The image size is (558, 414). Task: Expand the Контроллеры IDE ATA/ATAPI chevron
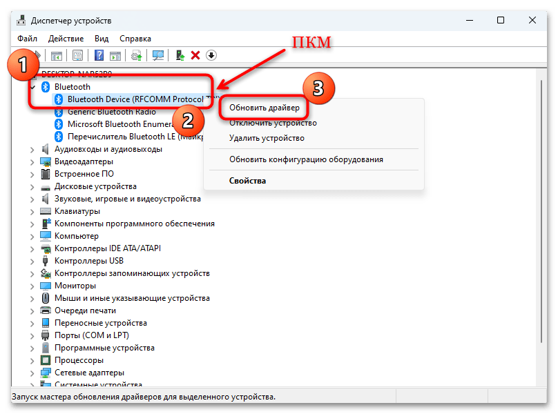32,249
